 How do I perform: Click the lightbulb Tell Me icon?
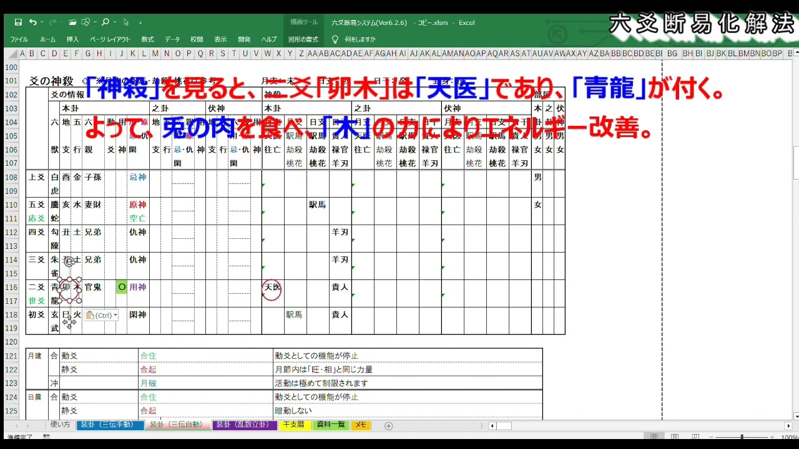pos(335,39)
